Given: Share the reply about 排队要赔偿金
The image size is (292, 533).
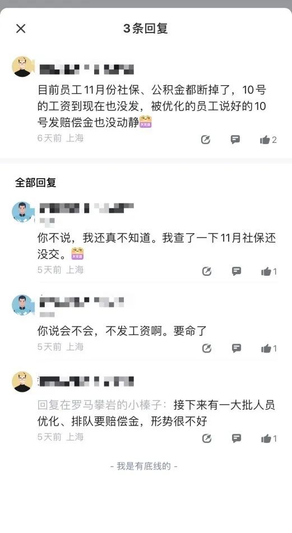Looking at the screenshot, I should point(207,438).
